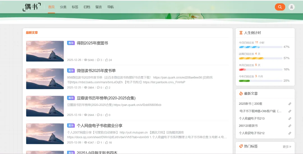Click thumbnail of 微信读书2025年度书单 post
This screenshot has height=154, width=303.
coord(45,79)
